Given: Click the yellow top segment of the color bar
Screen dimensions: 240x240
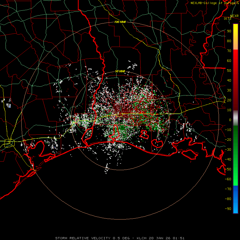Looking at the screenshot, I should pyautogui.click(x=235, y=37).
